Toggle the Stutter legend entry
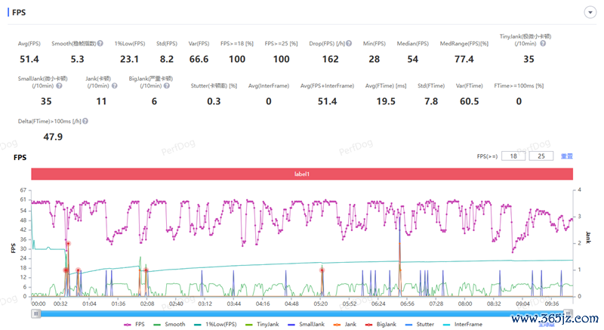Viewport: 604px width, 330px height. [420, 325]
